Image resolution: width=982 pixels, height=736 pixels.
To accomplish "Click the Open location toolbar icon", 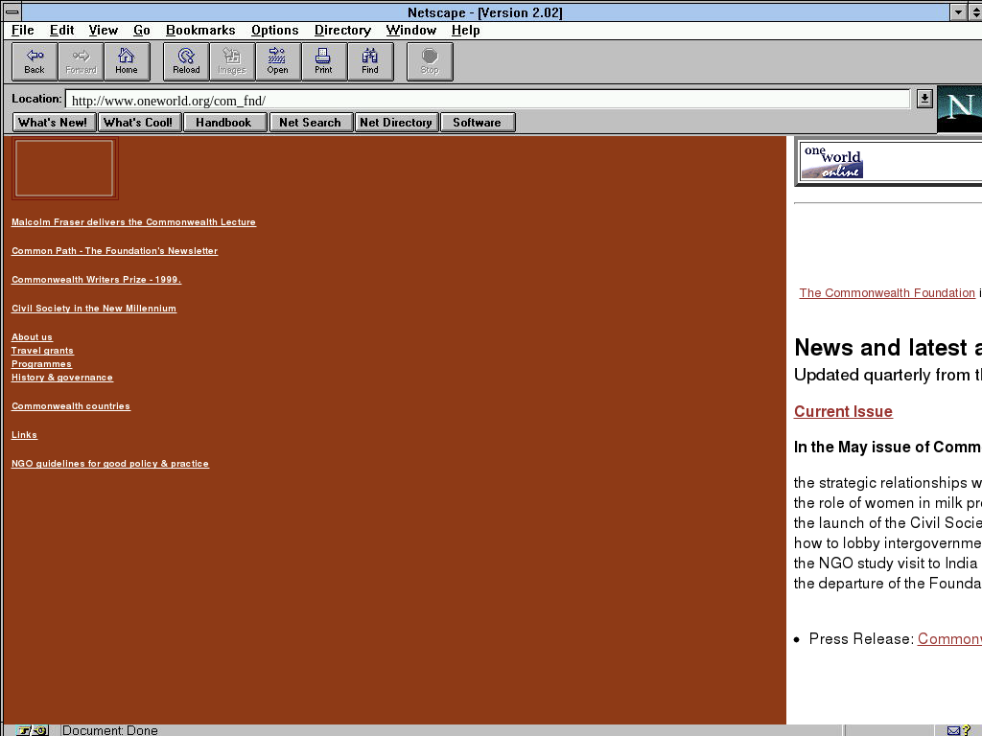I will coord(277,61).
